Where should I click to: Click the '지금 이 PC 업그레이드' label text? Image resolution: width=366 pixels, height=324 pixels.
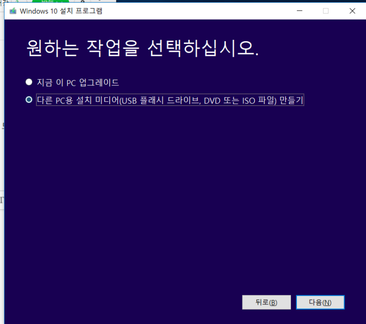tap(78, 82)
